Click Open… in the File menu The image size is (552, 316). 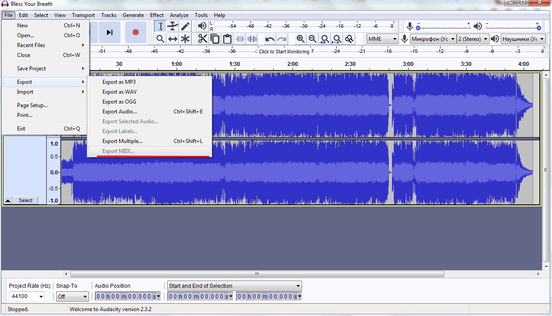45,35
